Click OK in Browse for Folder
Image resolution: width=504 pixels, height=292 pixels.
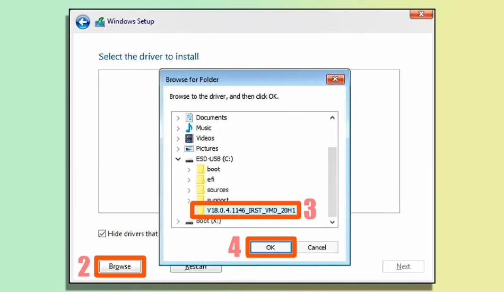tap(271, 247)
